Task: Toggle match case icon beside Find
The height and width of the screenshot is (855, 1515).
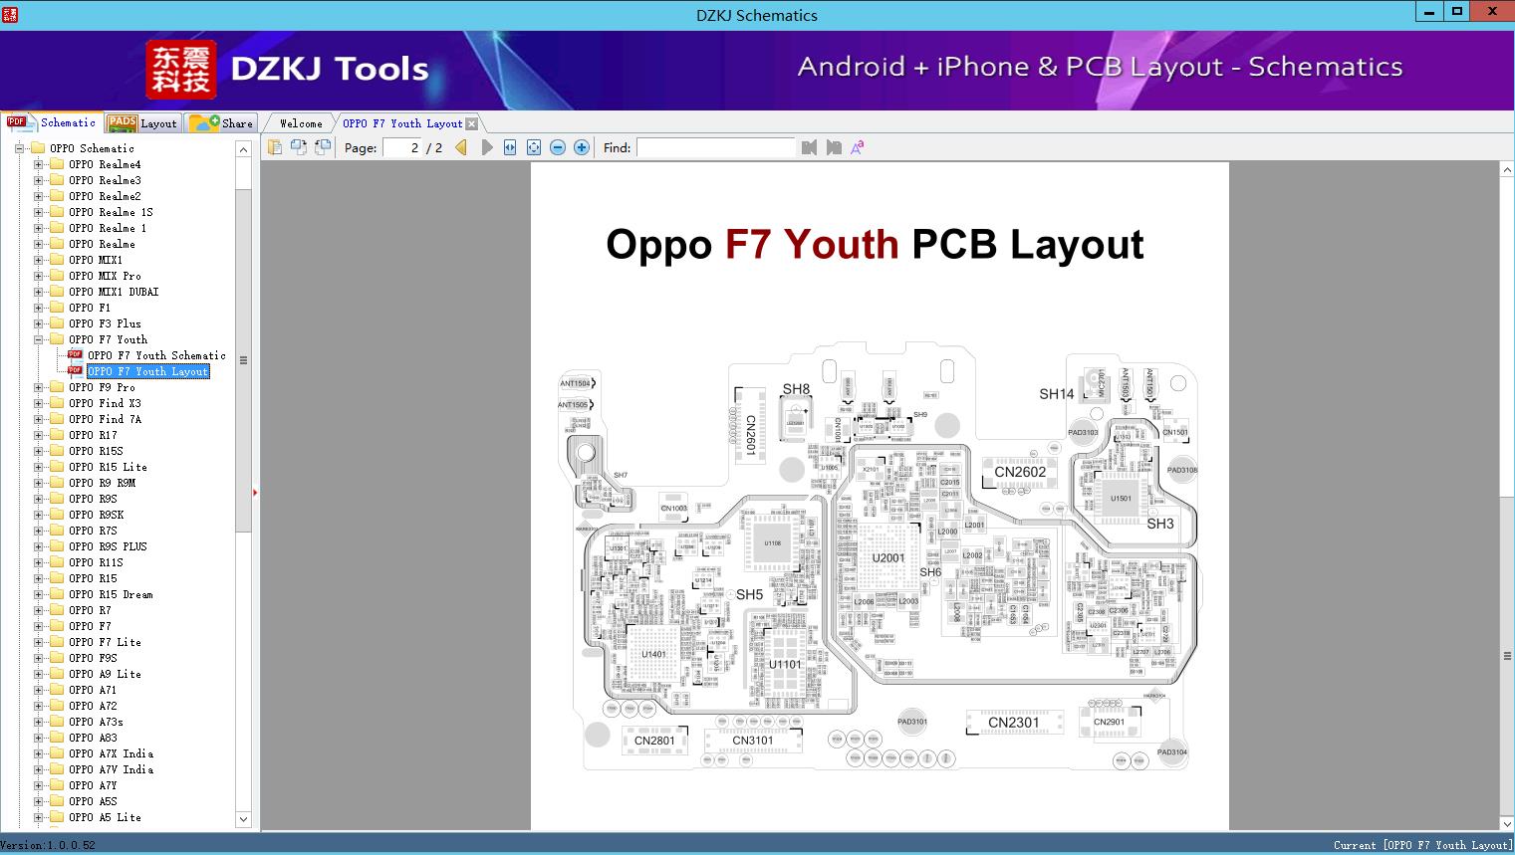Action: 857,147
